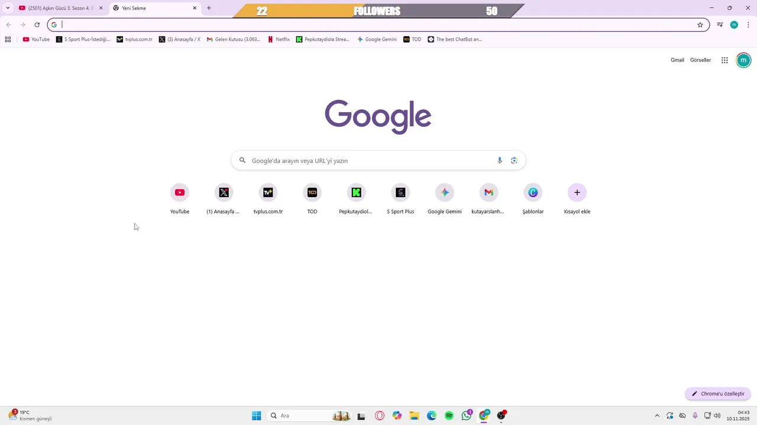The image size is (757, 425).
Task: Open the volume control in system tray
Action: pyautogui.click(x=717, y=416)
